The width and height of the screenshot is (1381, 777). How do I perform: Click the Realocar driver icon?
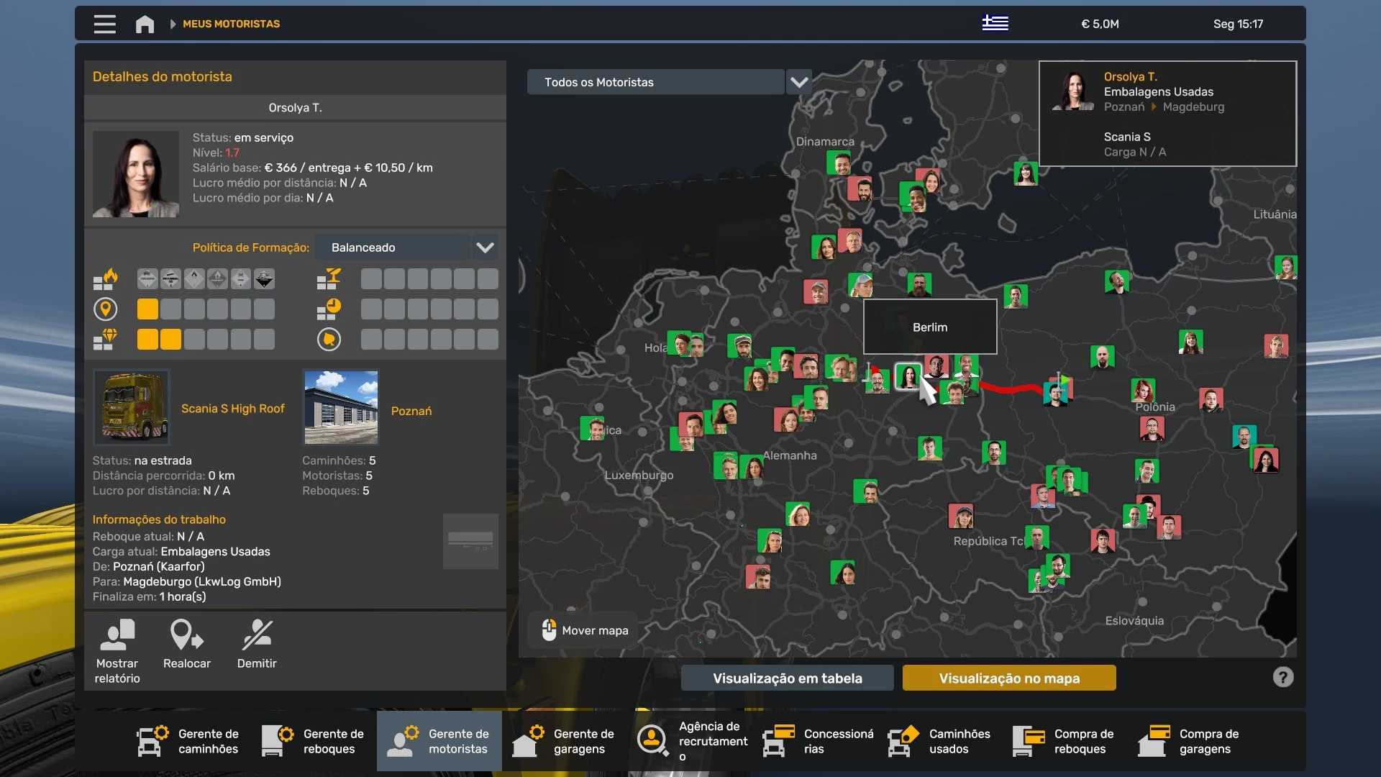(186, 636)
